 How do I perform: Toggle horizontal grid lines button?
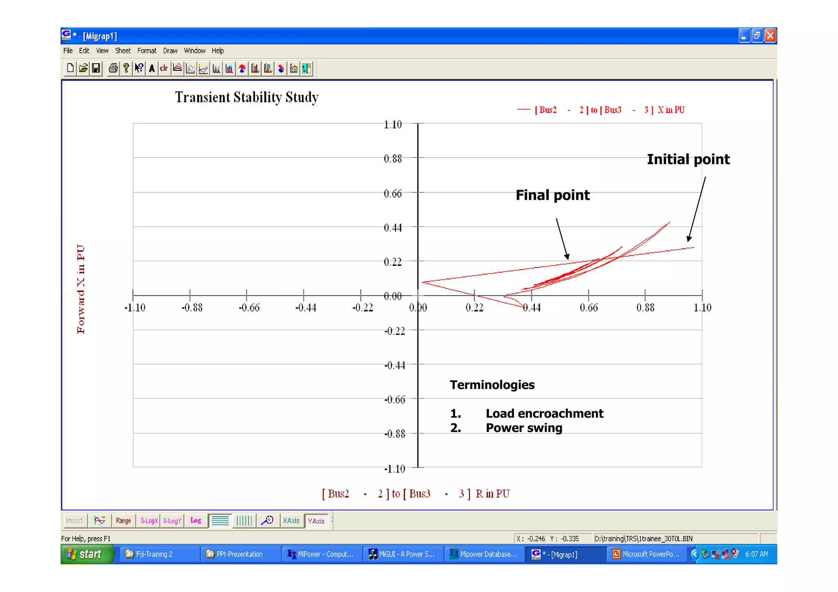tap(220, 520)
